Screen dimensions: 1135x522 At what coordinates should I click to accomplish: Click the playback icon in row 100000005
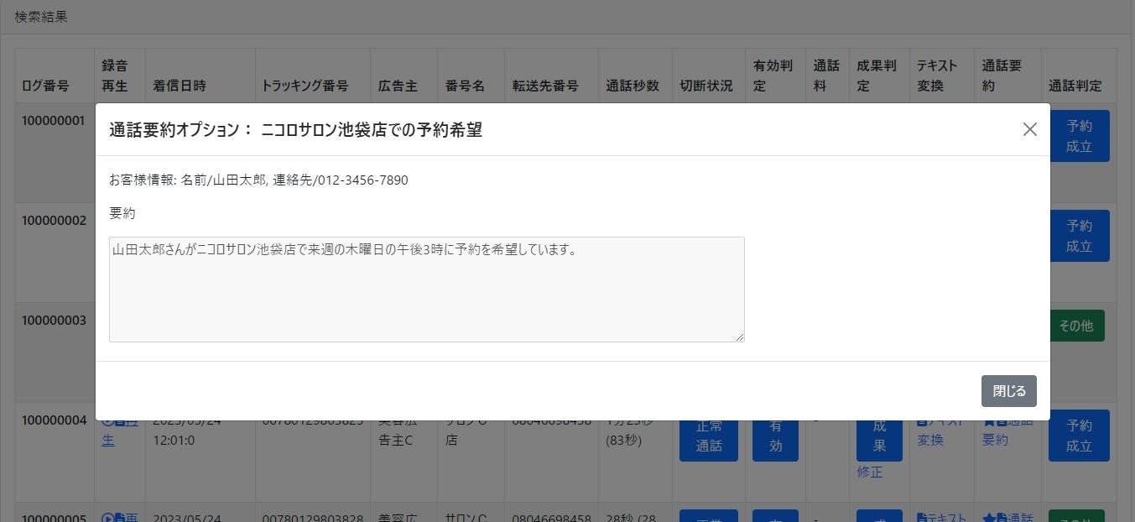pos(107,518)
